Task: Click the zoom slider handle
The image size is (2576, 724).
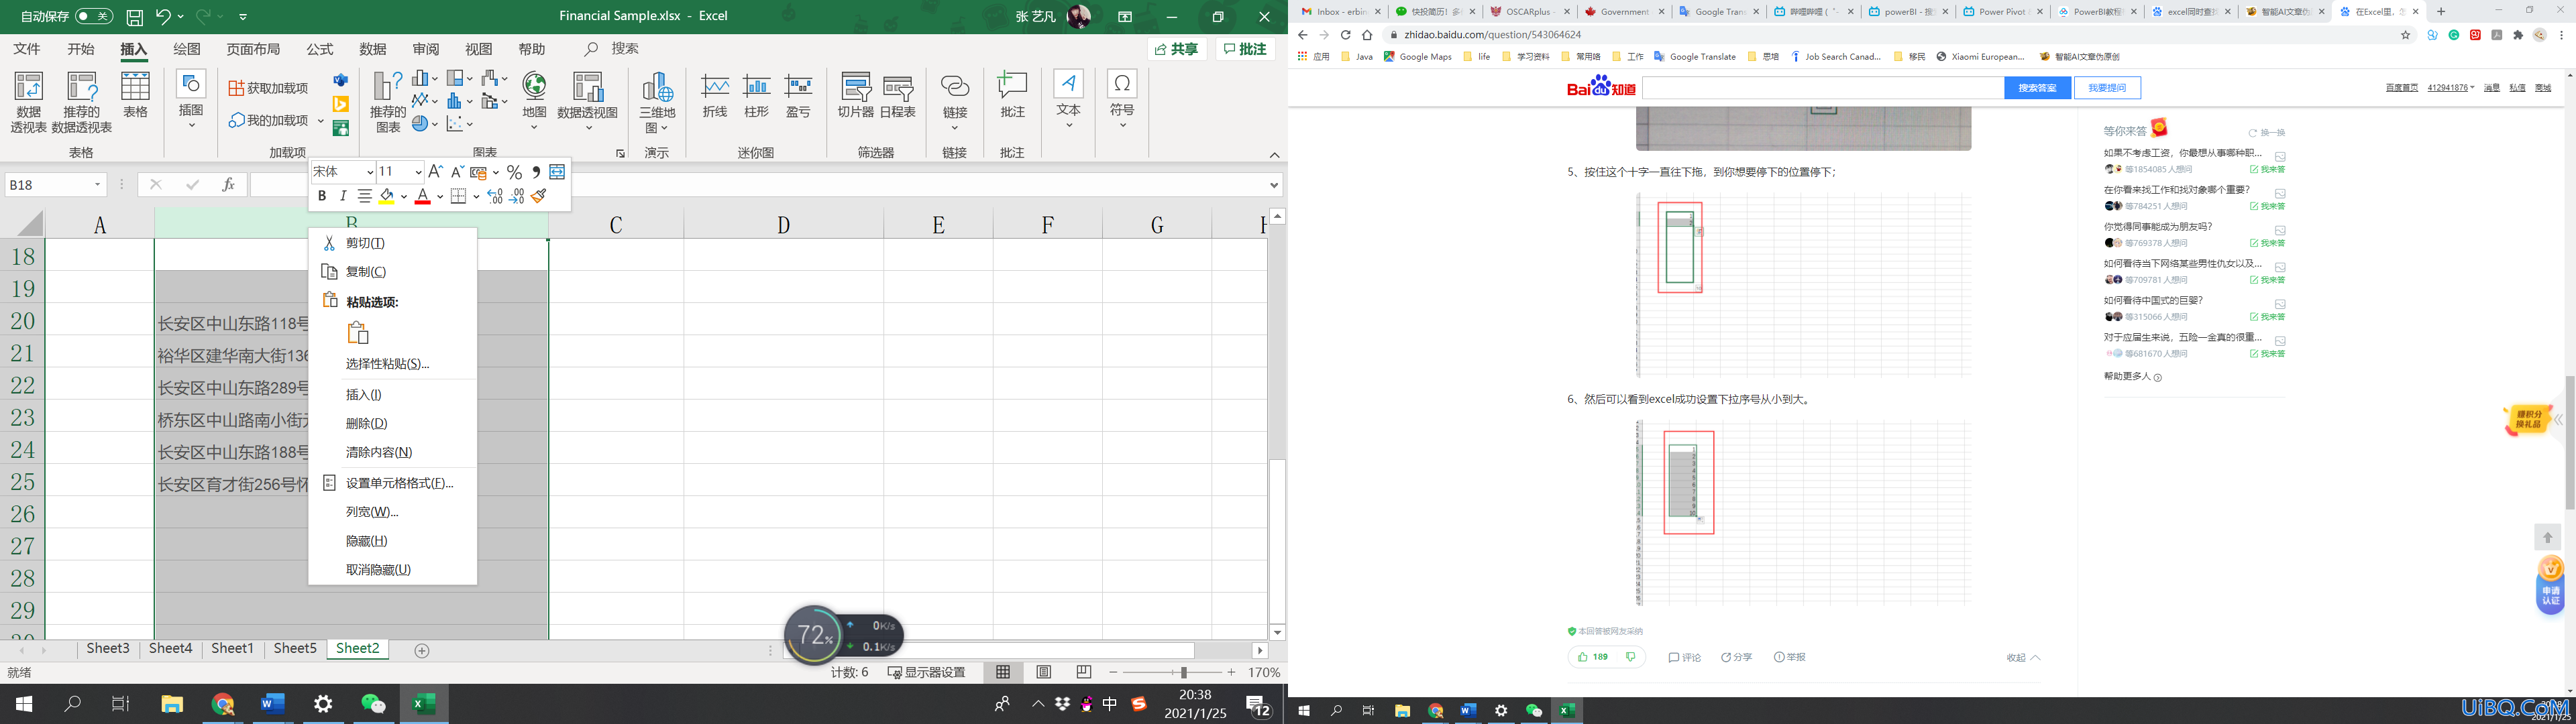Action: 1183,672
